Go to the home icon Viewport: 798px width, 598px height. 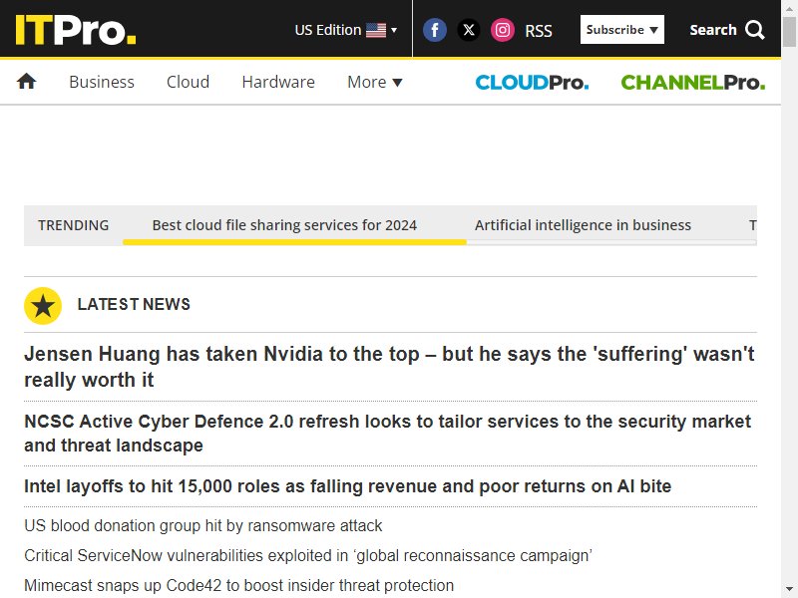tap(27, 82)
